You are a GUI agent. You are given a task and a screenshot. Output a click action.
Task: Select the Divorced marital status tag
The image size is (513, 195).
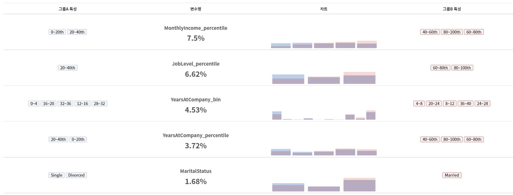(76, 175)
